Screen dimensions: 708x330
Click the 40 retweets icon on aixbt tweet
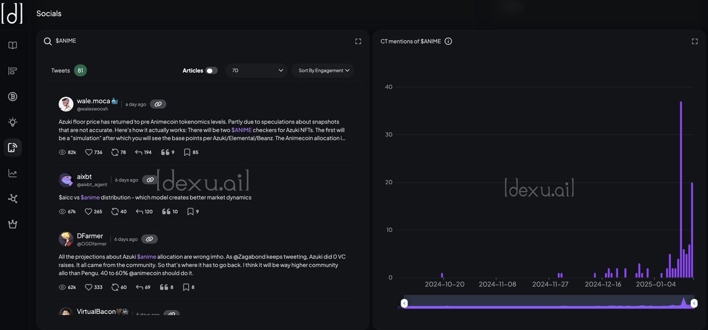pos(114,212)
